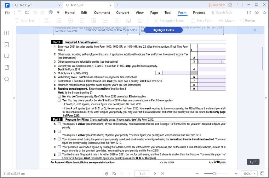The height and width of the screenshot is (178, 269).
Task: Go to the next page arrow
Action: point(155,174)
